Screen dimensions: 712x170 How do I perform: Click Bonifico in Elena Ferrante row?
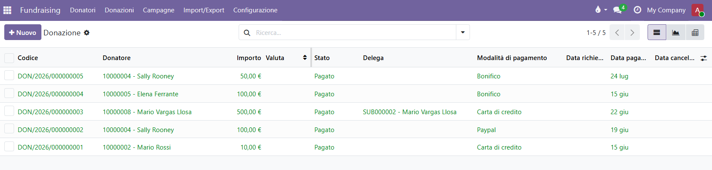tap(489, 94)
